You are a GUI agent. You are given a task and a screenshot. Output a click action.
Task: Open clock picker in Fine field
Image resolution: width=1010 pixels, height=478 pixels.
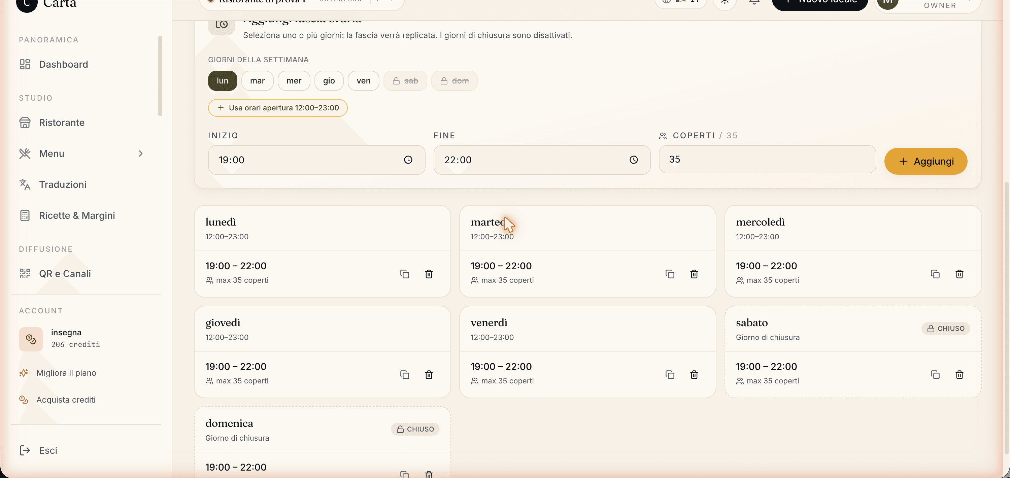(x=634, y=160)
